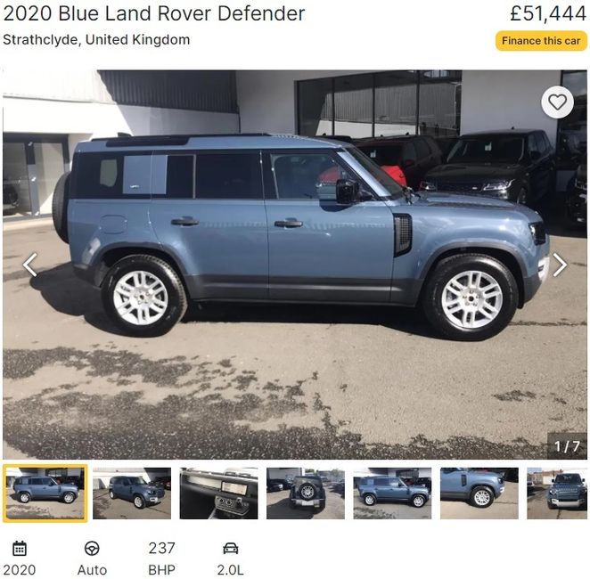Select the first highlighted side-view thumbnail
The width and height of the screenshot is (590, 579).
45,493
